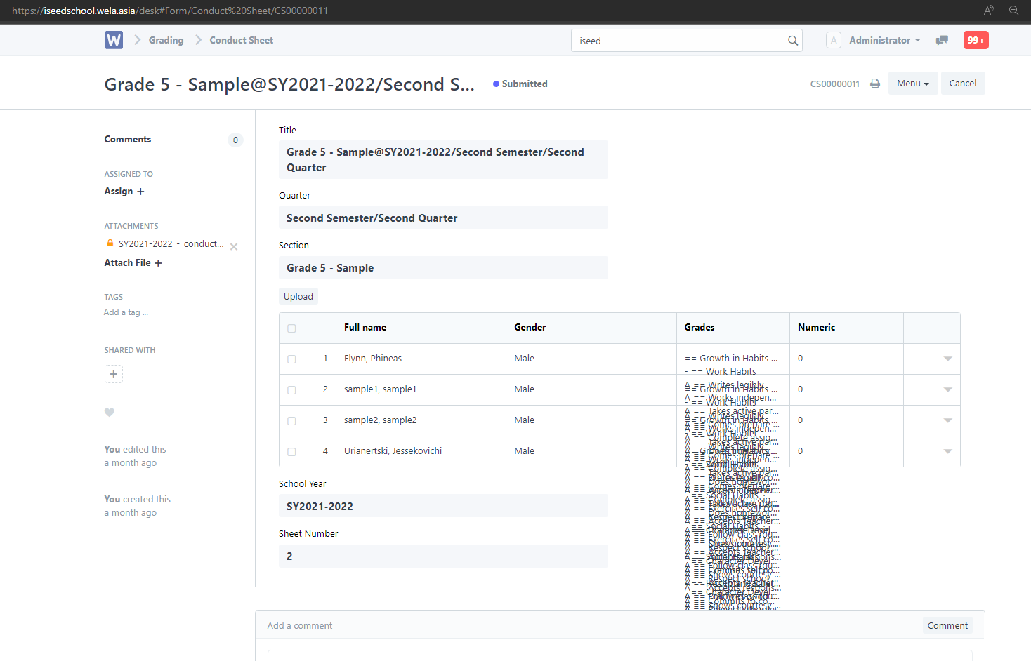Expand the Administrator user menu
The width and height of the screenshot is (1031, 661).
pos(884,41)
